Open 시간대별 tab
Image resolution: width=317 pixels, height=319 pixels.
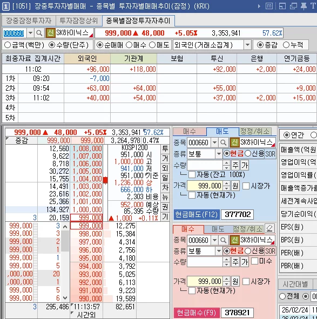pyautogui.click(x=295, y=284)
